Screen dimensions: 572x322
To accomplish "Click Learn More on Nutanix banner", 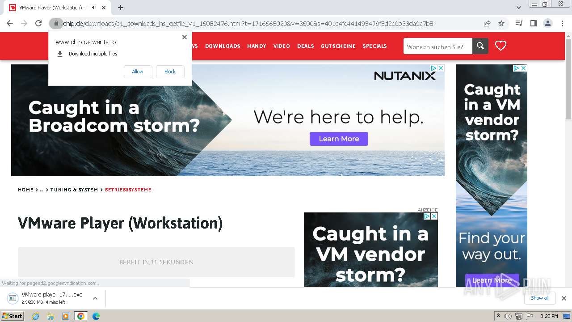I will pyautogui.click(x=339, y=139).
